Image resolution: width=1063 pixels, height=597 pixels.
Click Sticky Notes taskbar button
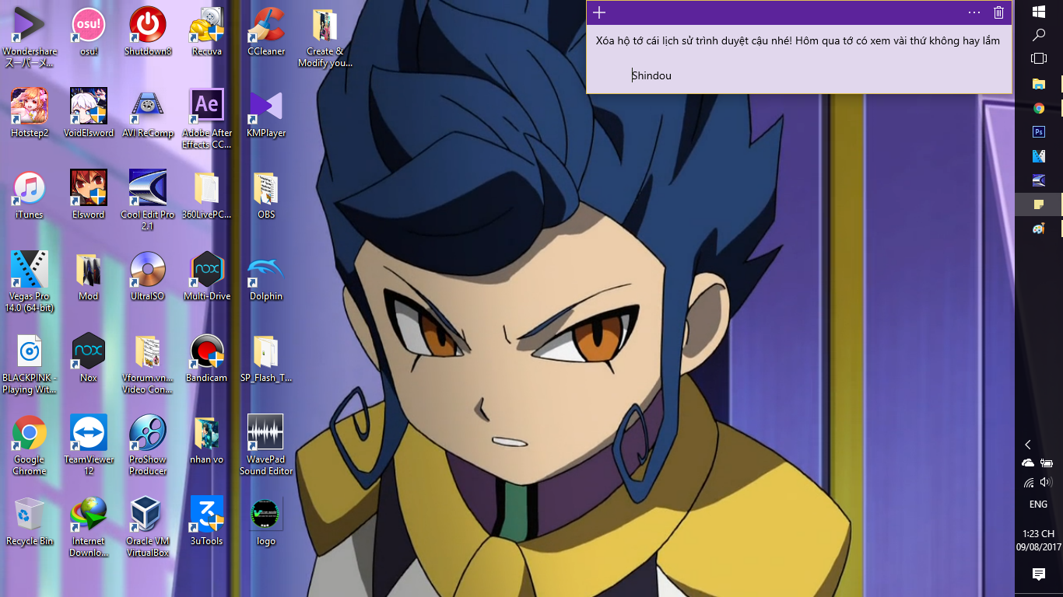(1039, 204)
